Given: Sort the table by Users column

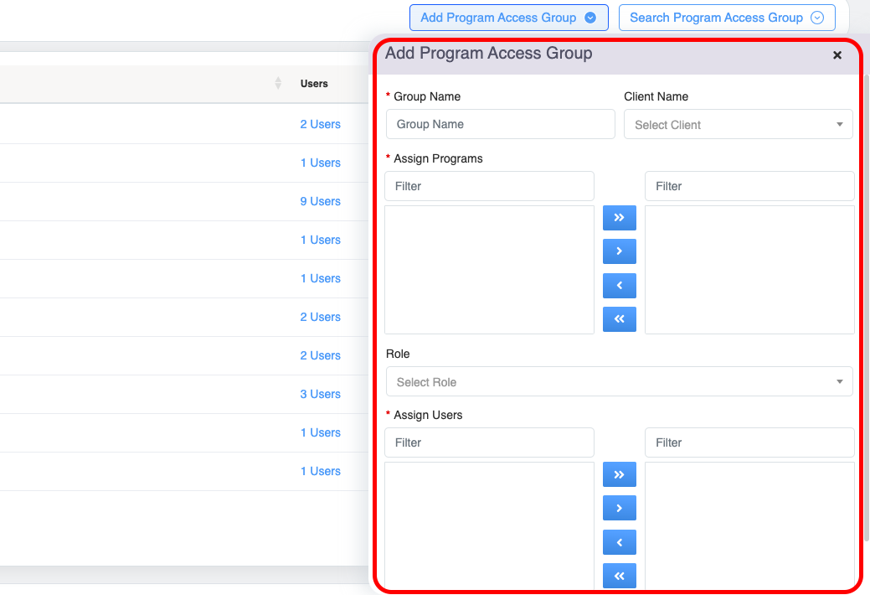Looking at the screenshot, I should coord(314,84).
